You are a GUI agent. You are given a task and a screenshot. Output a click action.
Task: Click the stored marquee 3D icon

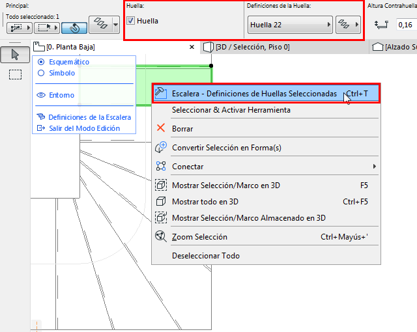[161, 217]
